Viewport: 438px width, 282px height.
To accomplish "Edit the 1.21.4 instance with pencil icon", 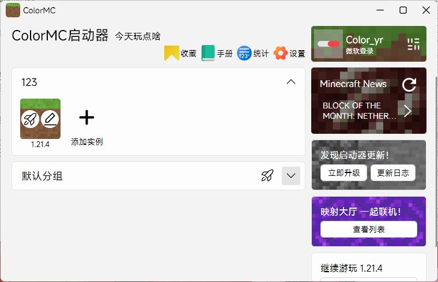I will [50, 119].
